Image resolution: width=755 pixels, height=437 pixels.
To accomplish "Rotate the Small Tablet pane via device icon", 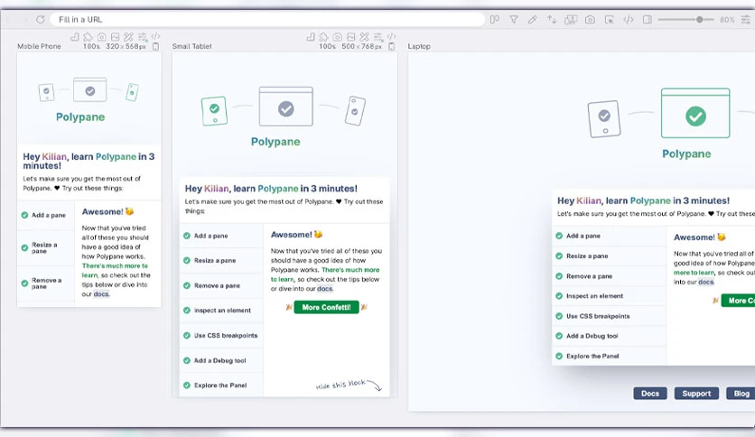I will [391, 46].
